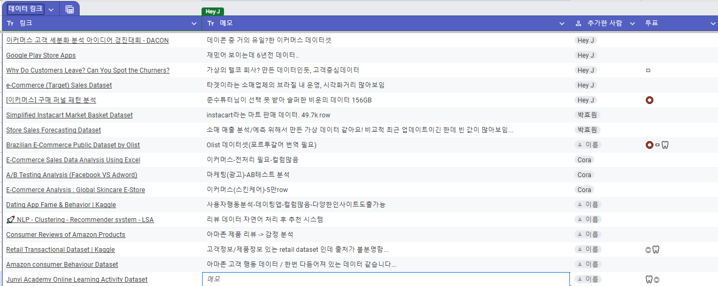Click the red circle vote in the 구매 퍼널 패턴 row
This screenshot has height=286, width=718.
tap(650, 100)
